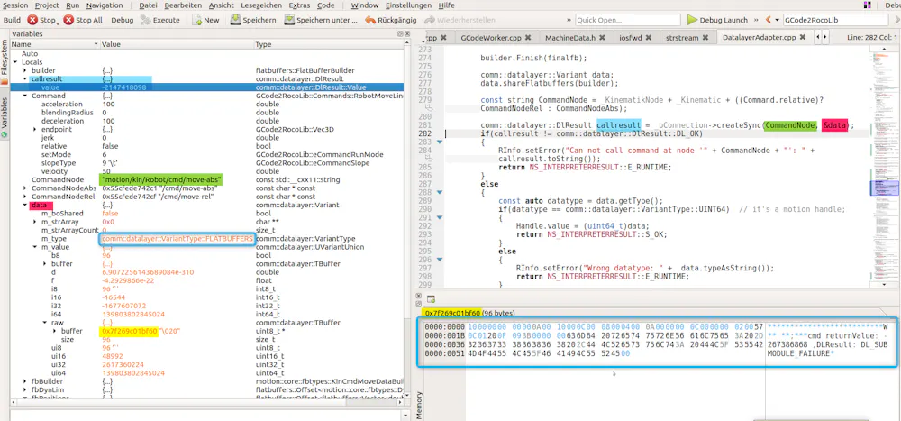Open the Session menu
The height and width of the screenshot is (421, 901).
coord(15,5)
